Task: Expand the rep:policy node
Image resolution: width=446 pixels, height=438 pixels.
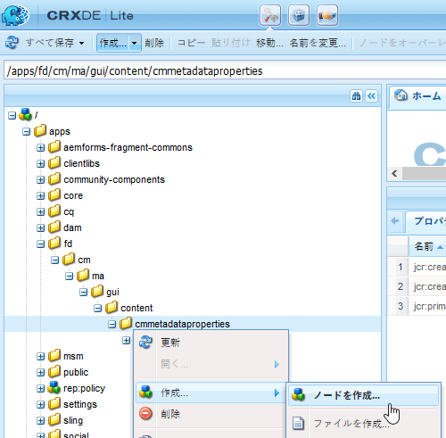Action: tap(40, 388)
